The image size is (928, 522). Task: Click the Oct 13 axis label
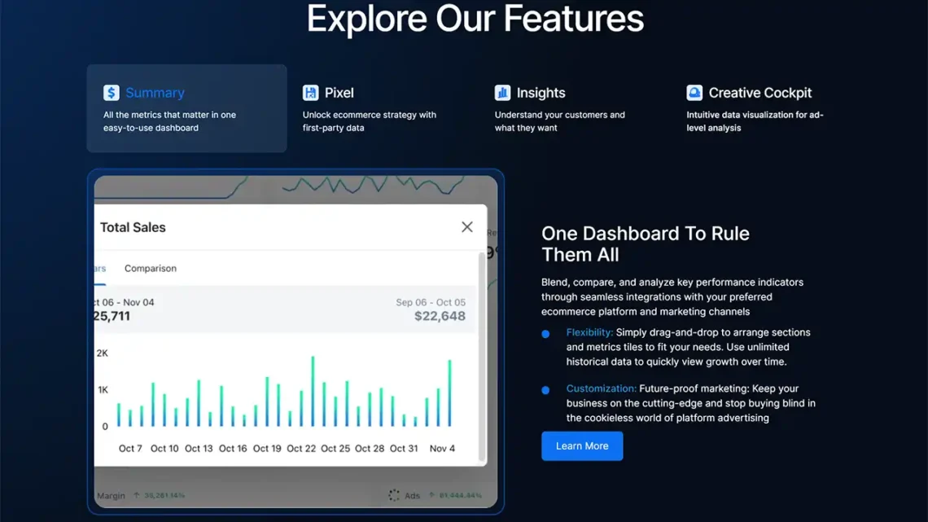click(x=199, y=448)
